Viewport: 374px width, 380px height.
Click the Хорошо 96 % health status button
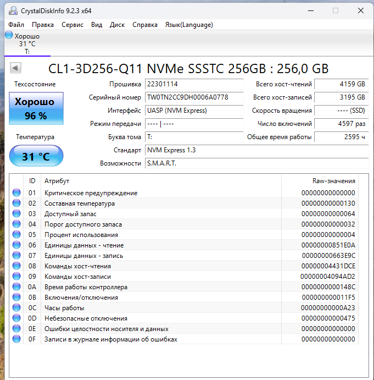click(x=36, y=108)
